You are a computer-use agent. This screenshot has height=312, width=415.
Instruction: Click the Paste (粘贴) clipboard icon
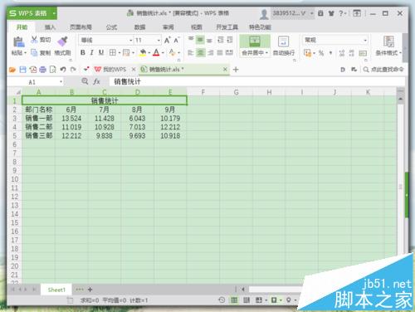[18, 42]
